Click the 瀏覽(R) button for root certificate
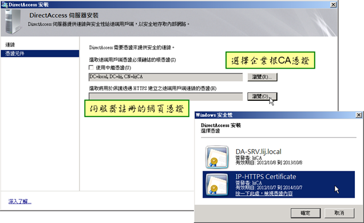364x223 pixels. pyautogui.click(x=262, y=77)
